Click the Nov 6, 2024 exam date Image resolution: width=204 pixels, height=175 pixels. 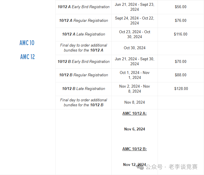[134, 129]
